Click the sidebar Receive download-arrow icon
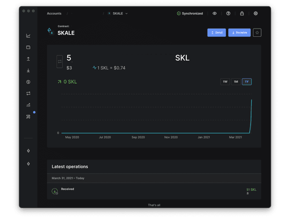This screenshot has width=290, height=218. [29, 70]
